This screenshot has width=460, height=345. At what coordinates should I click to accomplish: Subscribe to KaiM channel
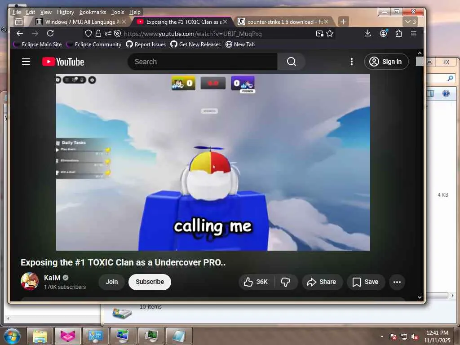pyautogui.click(x=150, y=282)
